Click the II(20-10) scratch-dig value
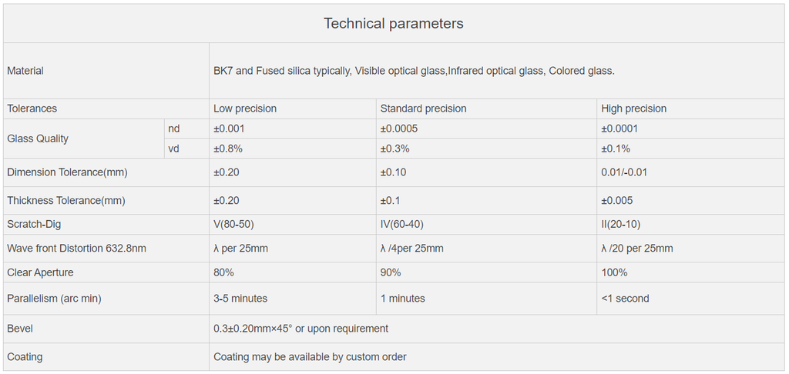 (x=621, y=224)
